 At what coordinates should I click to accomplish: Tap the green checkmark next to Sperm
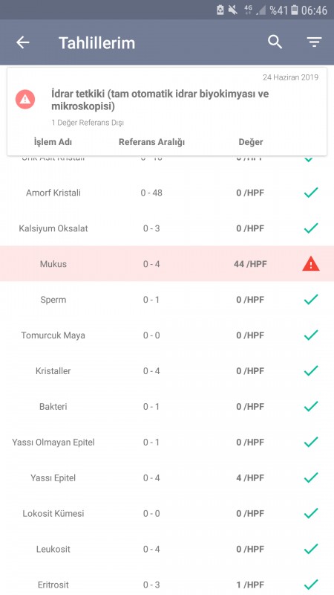311,300
